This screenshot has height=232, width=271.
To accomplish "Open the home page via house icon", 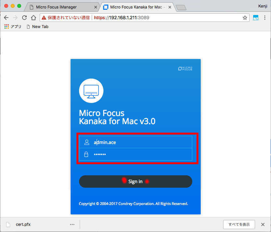I will click(34, 18).
